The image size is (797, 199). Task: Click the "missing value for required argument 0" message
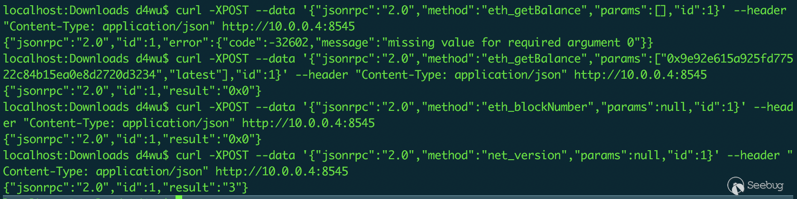click(511, 43)
